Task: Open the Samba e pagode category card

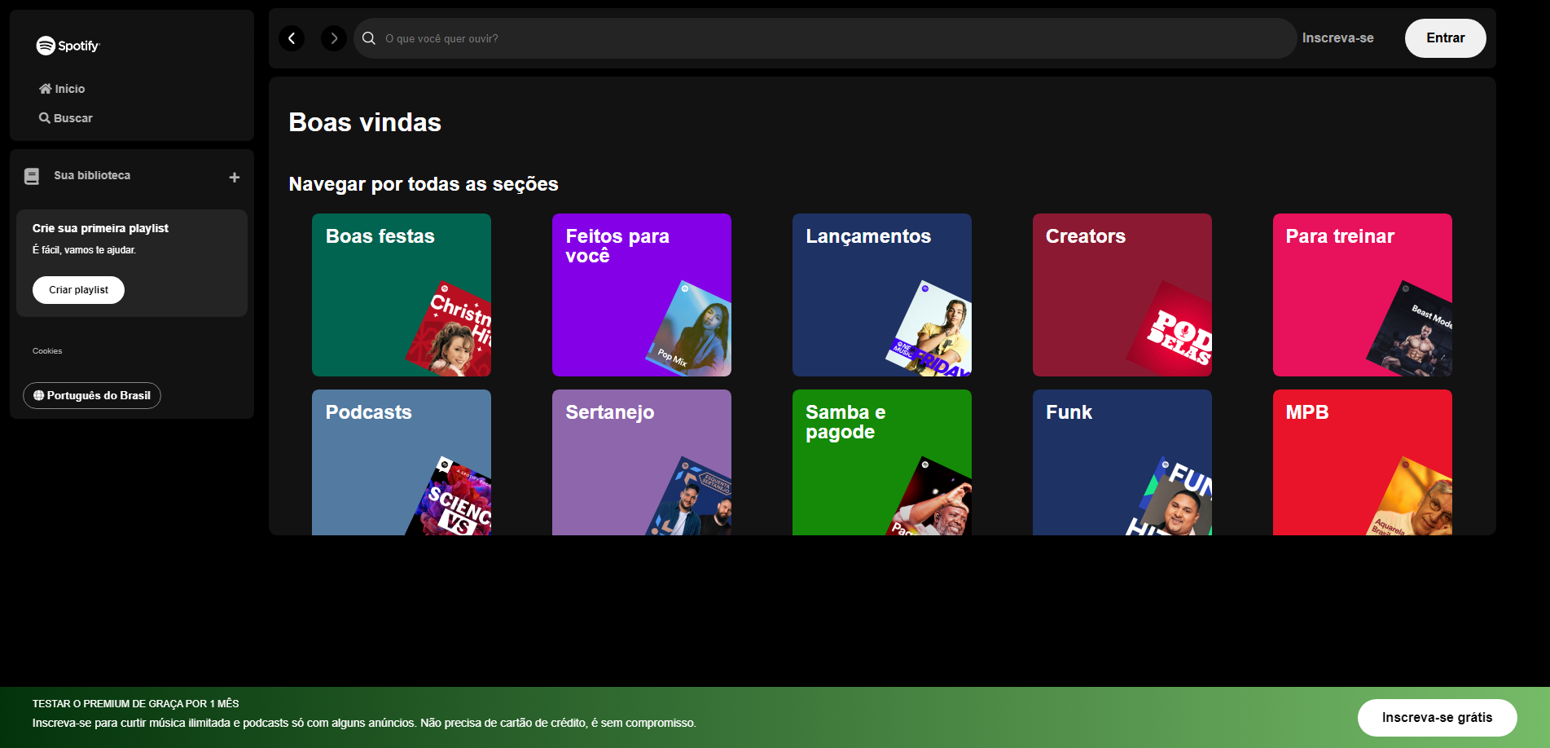Action: click(882, 462)
